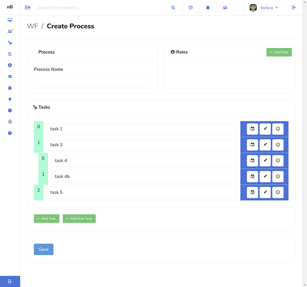Open the help question mark icon in header

click(190, 8)
